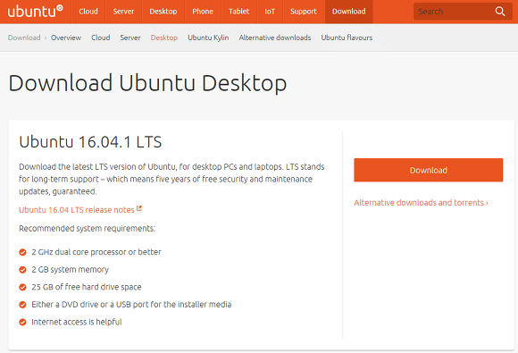Viewport: 518px width, 353px height.
Task: Select the Download item in top navigation
Action: click(349, 12)
